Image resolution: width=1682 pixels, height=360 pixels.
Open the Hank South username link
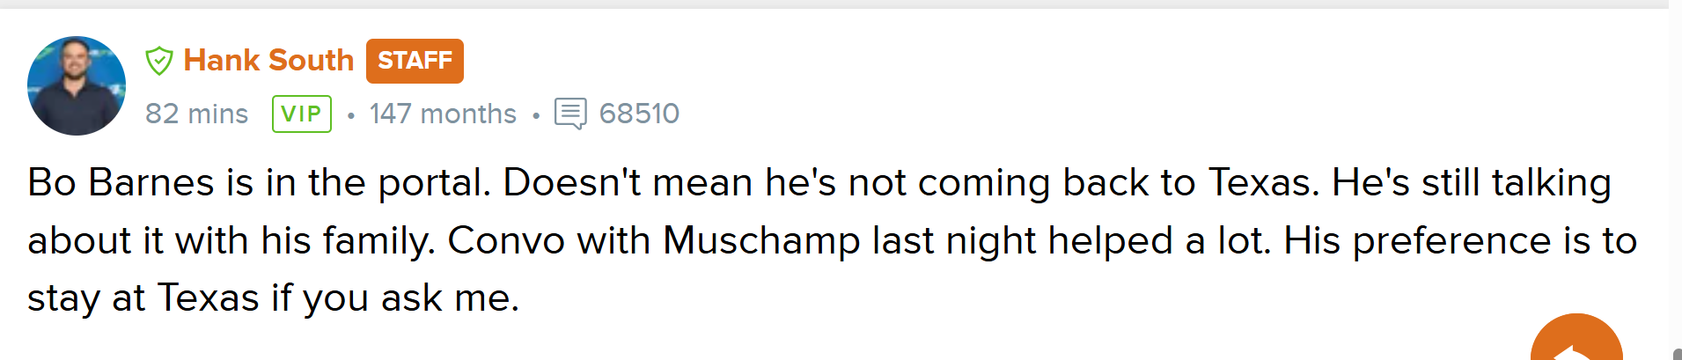point(268,61)
